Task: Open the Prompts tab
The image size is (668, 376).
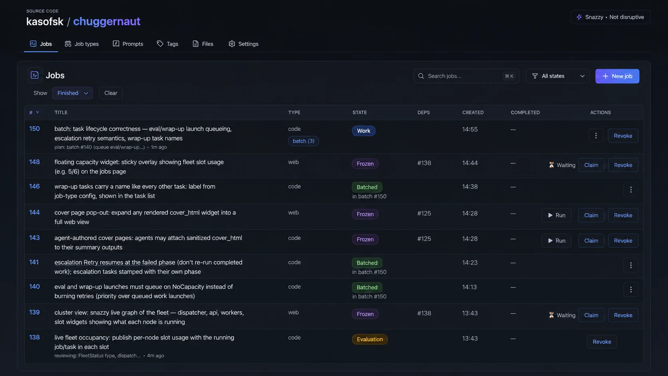Action: coord(128,44)
